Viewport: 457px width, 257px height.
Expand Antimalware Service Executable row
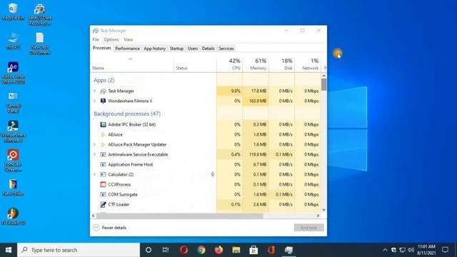pos(94,154)
